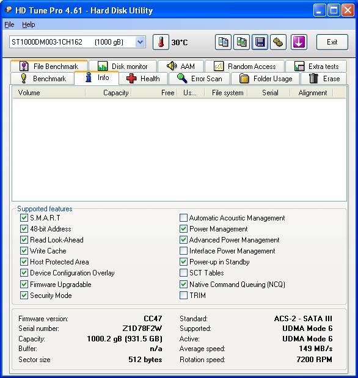Click the average speed value 149 MB/s
This screenshot has width=358, height=378.
(x=316, y=349)
